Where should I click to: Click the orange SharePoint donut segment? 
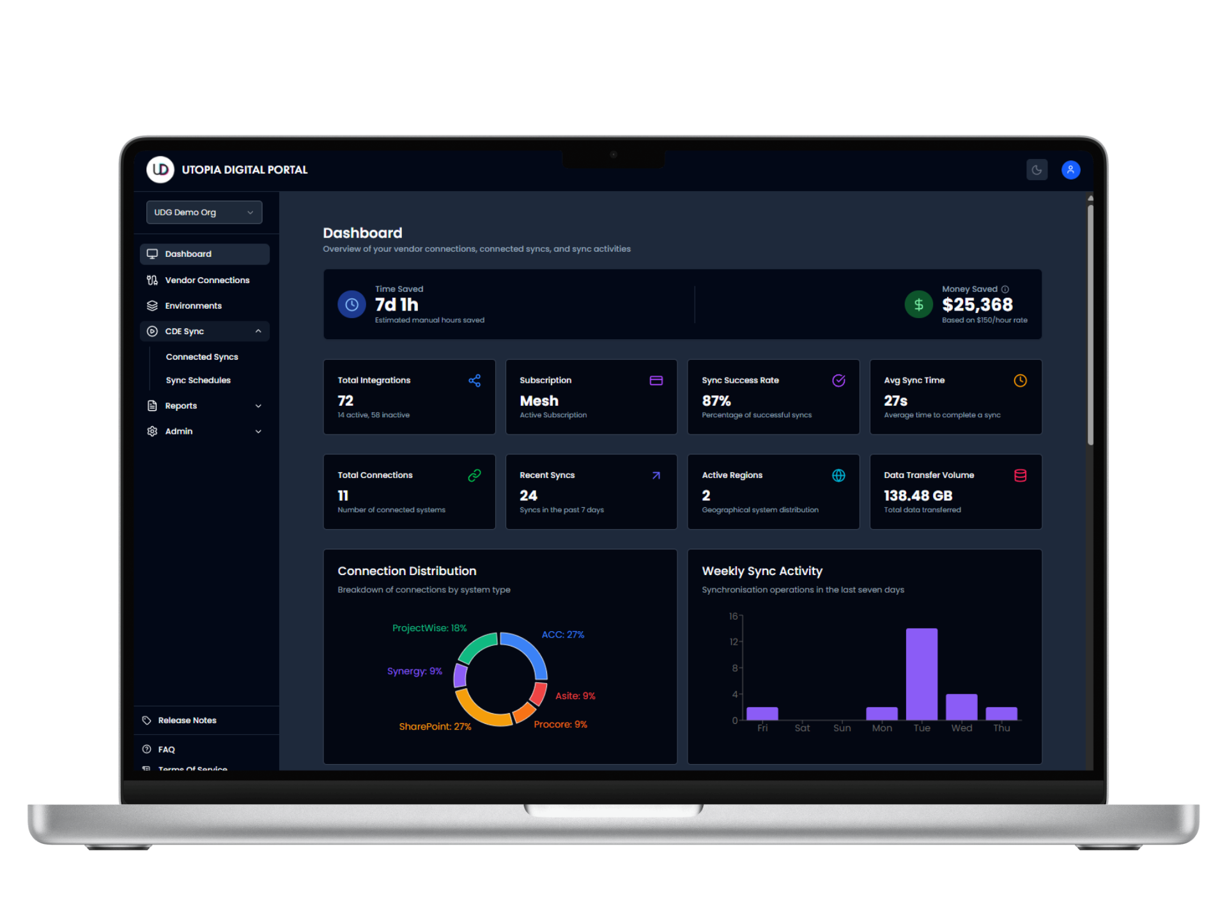(x=478, y=711)
